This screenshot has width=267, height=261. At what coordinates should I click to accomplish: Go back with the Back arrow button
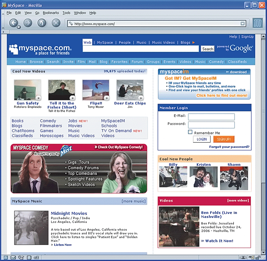click(13, 23)
